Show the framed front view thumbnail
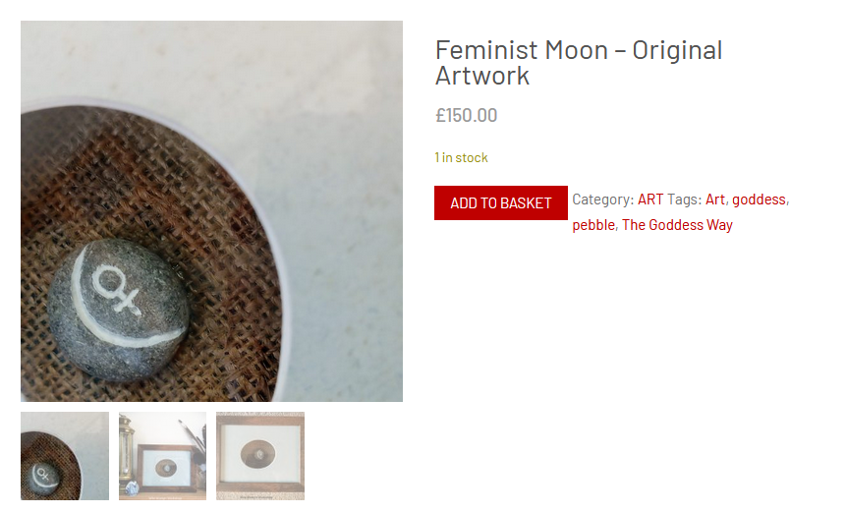This screenshot has width=846, height=513. [x=260, y=456]
